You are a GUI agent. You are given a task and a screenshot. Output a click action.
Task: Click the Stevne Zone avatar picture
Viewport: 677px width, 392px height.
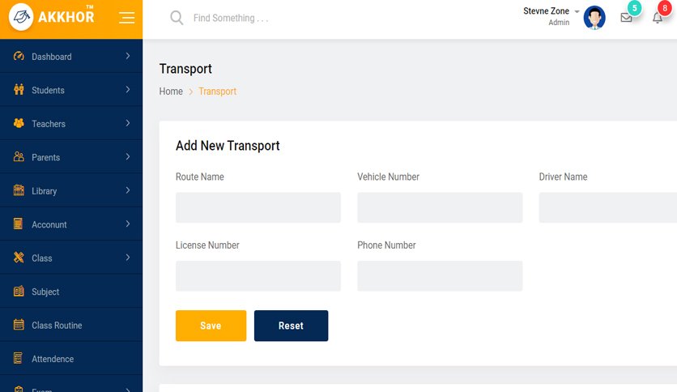pos(594,18)
